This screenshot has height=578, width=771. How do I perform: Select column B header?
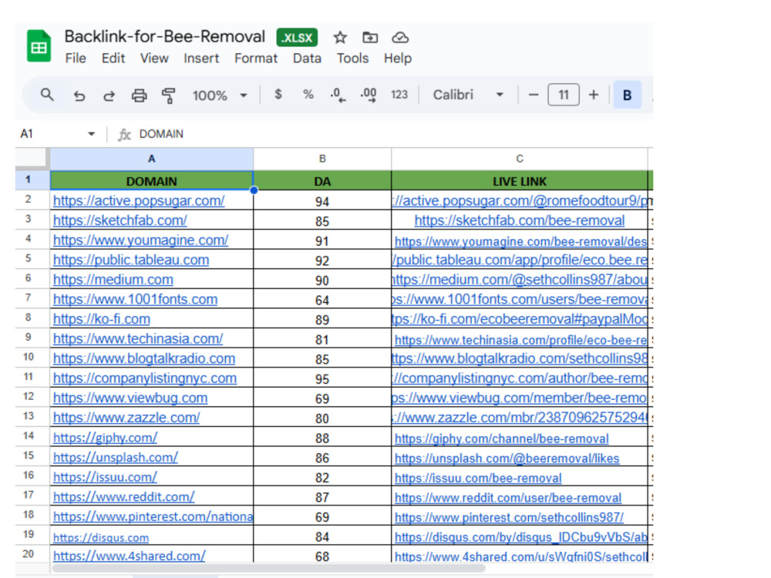coord(322,159)
